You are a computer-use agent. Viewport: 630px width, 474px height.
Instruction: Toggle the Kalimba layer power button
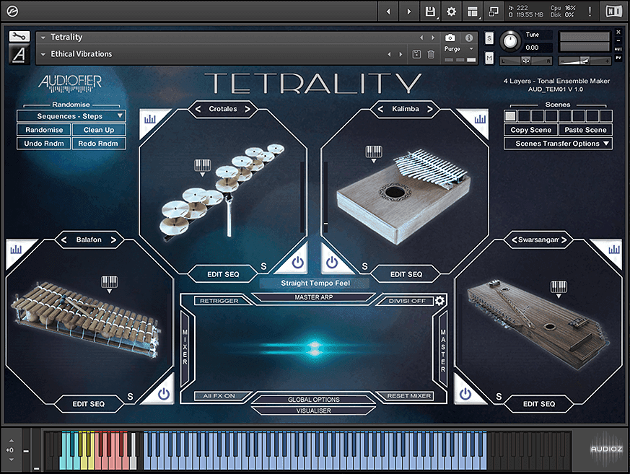click(x=332, y=263)
